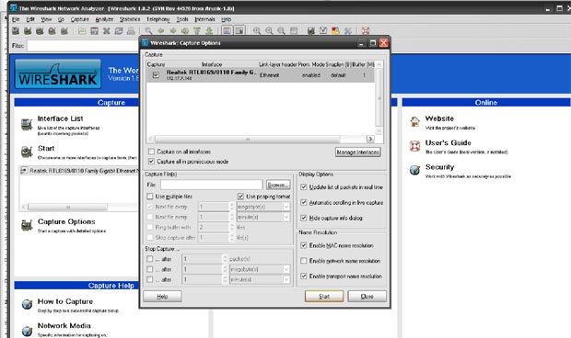Viewport: 571px width, 338px height.
Task: Open the Analyze menu
Action: pos(104,19)
